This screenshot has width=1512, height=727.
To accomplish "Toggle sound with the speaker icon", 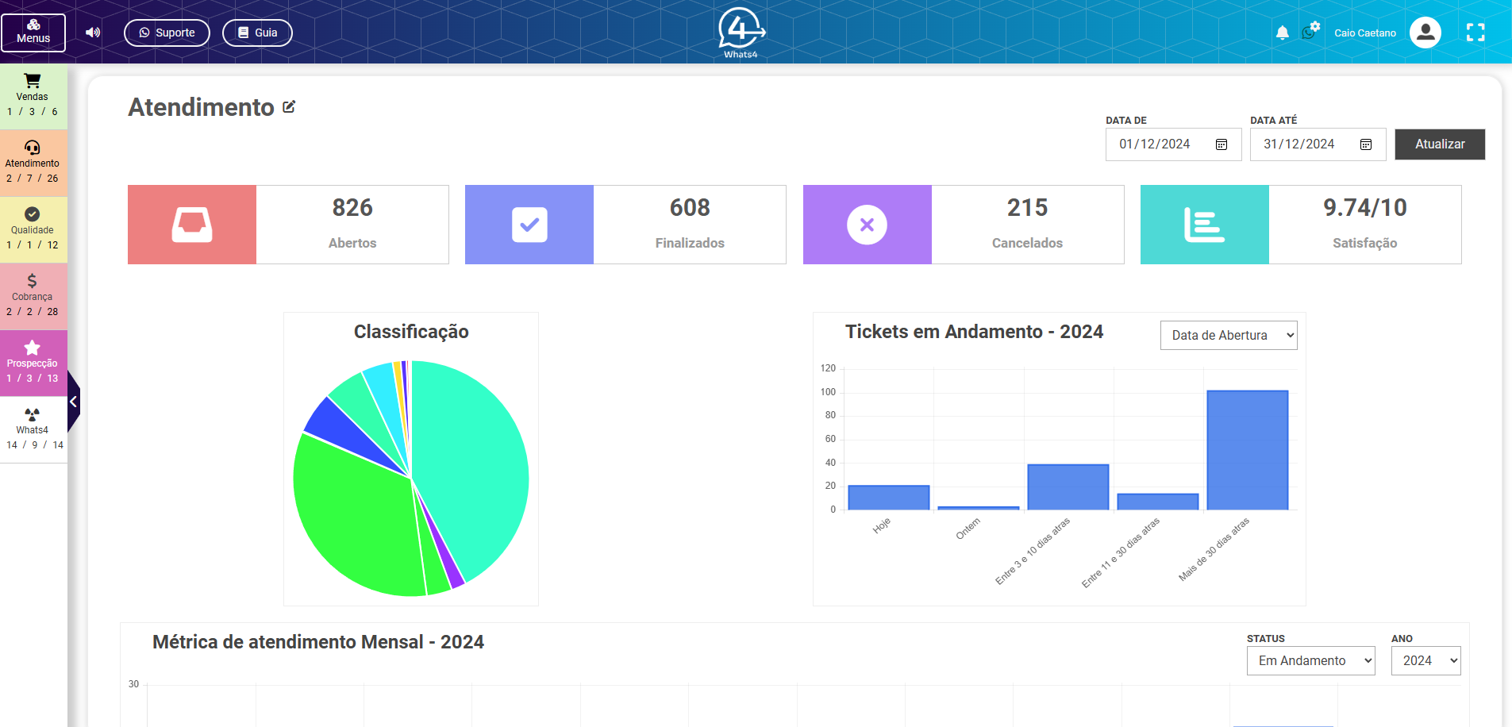I will [93, 33].
